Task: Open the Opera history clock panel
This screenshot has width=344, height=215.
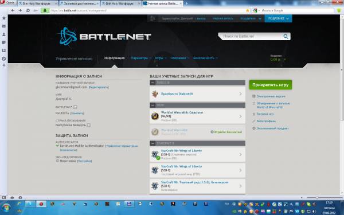Action: 4,59
